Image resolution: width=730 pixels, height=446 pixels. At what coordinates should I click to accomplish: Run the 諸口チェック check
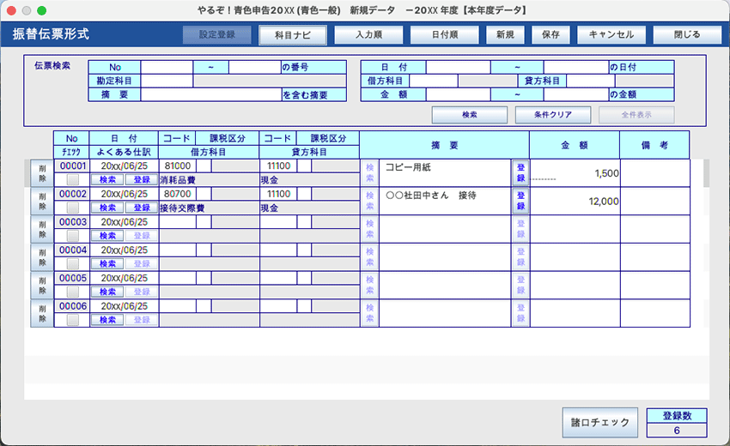[x=599, y=423]
